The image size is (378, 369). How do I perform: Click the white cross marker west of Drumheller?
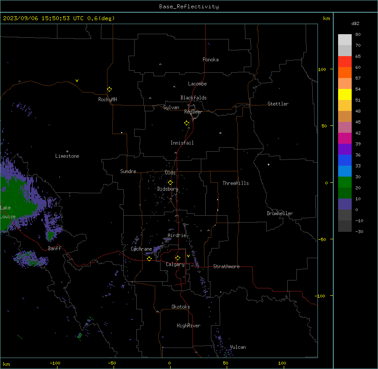coord(268,164)
